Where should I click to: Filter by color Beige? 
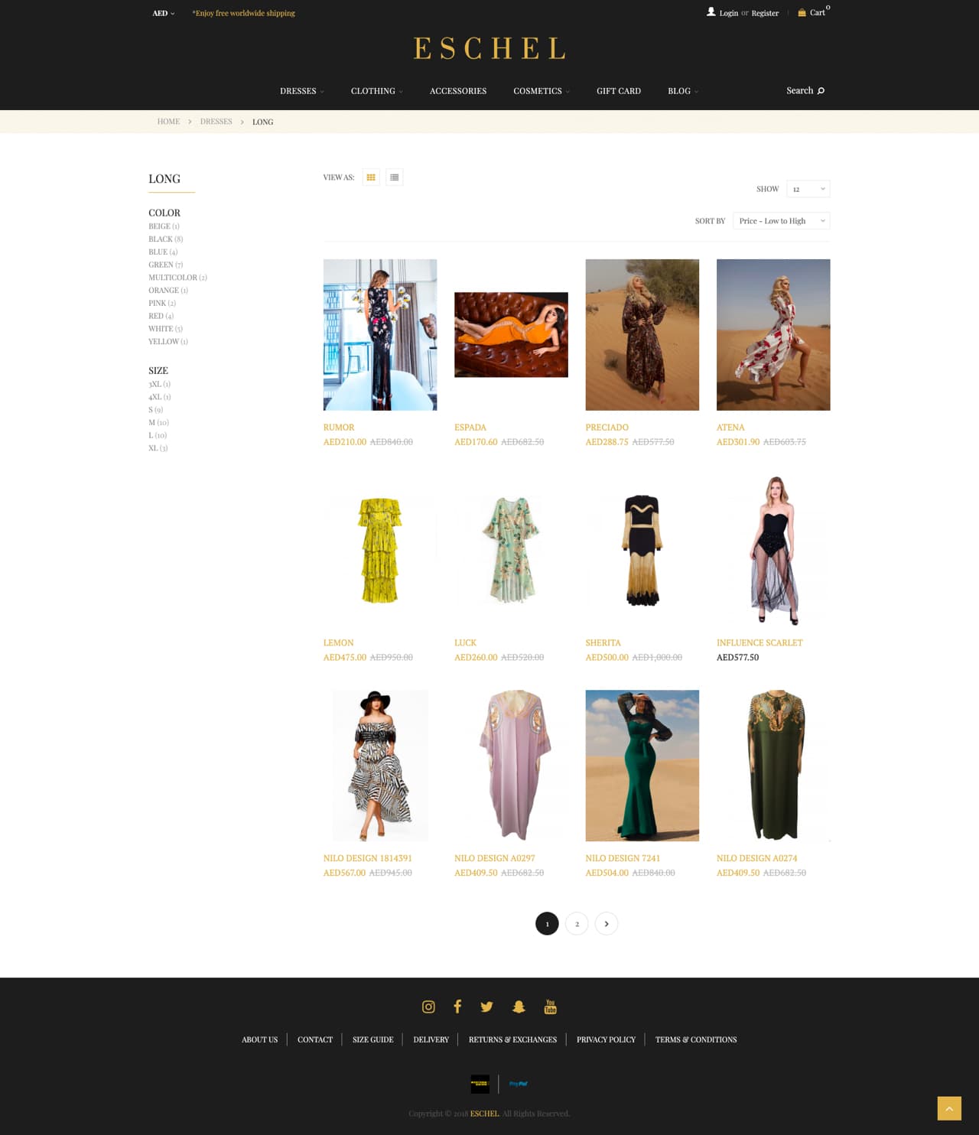164,226
